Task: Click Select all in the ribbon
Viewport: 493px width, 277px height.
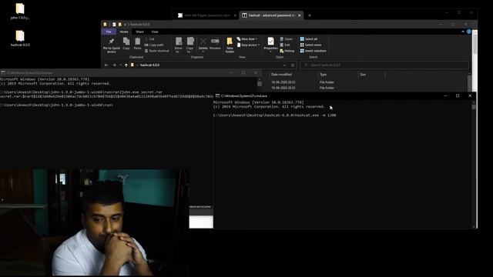Action: tap(308, 39)
